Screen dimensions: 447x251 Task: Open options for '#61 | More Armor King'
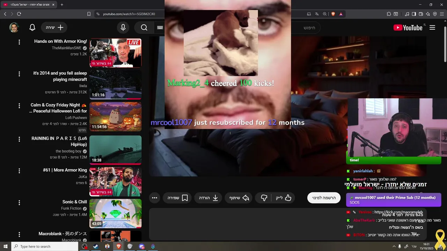(19, 171)
